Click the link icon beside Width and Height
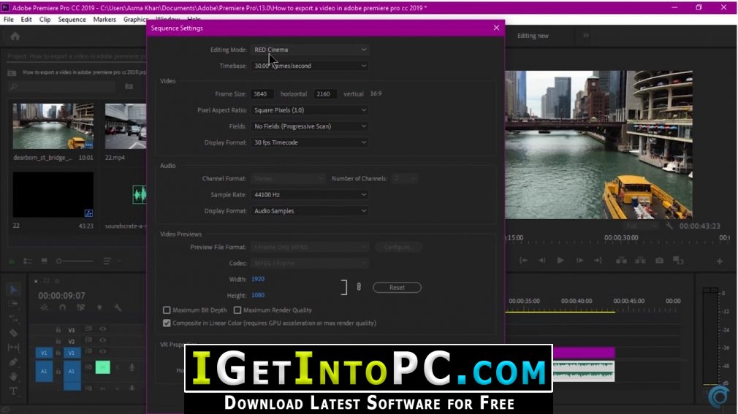Image resolution: width=738 pixels, height=414 pixels. pos(359,287)
